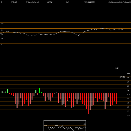Click the RSI axis label 100
The image size is (131, 131).
(x=2, y=24)
